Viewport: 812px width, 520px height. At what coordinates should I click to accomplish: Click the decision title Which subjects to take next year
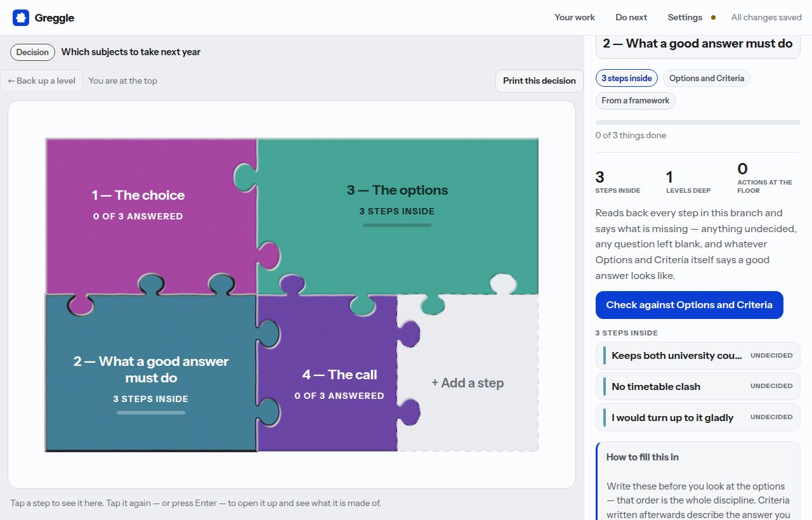(131, 52)
